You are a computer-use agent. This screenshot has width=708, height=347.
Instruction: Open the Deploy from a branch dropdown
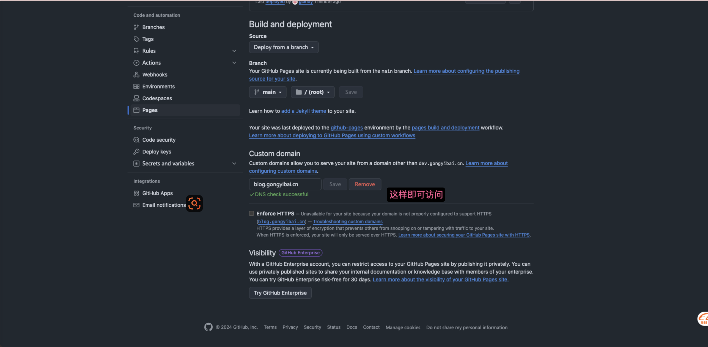point(284,47)
